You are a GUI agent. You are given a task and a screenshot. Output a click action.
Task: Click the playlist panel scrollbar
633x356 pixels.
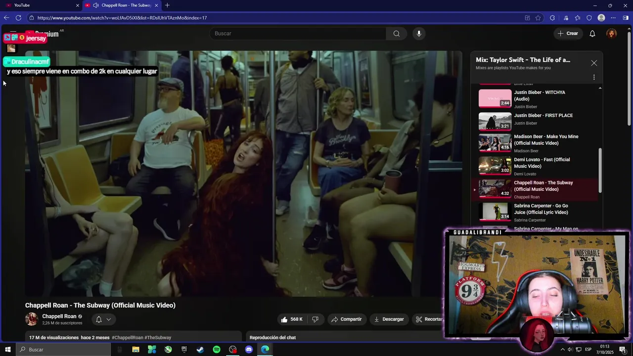(600, 171)
